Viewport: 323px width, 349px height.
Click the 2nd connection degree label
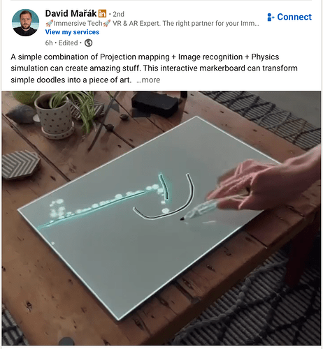(118, 14)
